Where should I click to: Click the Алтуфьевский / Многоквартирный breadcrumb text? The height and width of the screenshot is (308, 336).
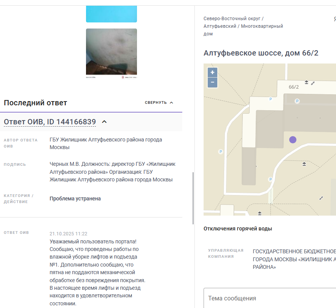click(243, 26)
